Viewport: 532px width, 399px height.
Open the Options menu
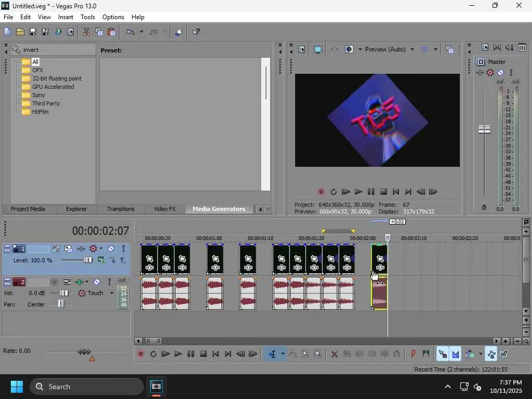click(113, 17)
